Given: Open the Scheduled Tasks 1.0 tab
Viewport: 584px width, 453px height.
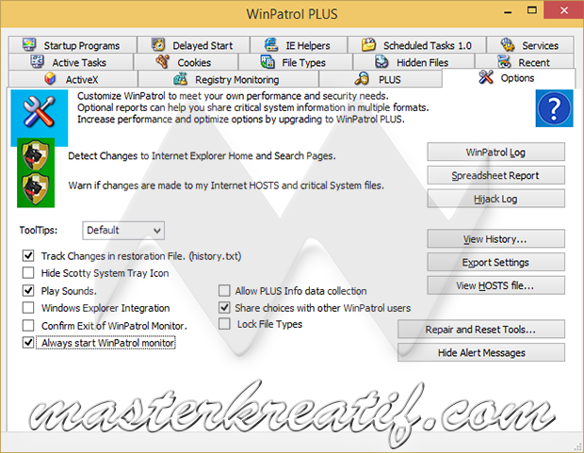Looking at the screenshot, I should (417, 44).
